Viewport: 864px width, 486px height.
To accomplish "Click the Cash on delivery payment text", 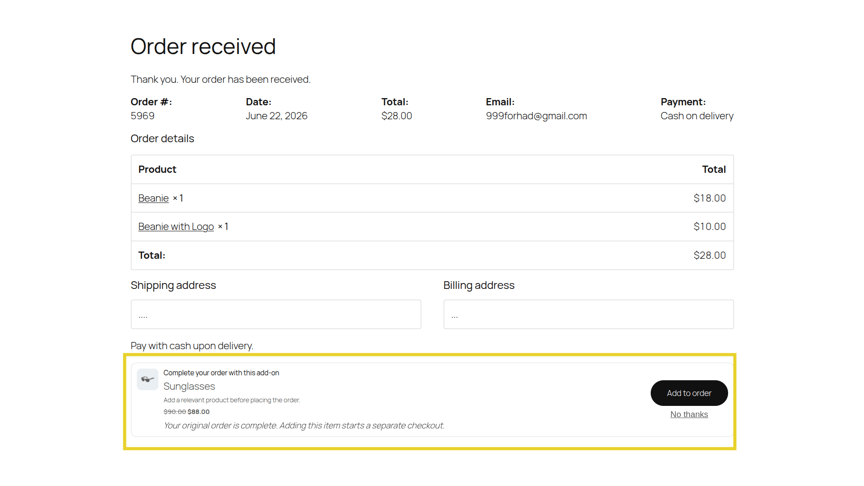I will (697, 116).
